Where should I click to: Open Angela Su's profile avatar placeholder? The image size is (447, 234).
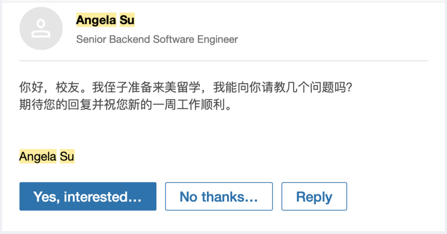(41, 29)
